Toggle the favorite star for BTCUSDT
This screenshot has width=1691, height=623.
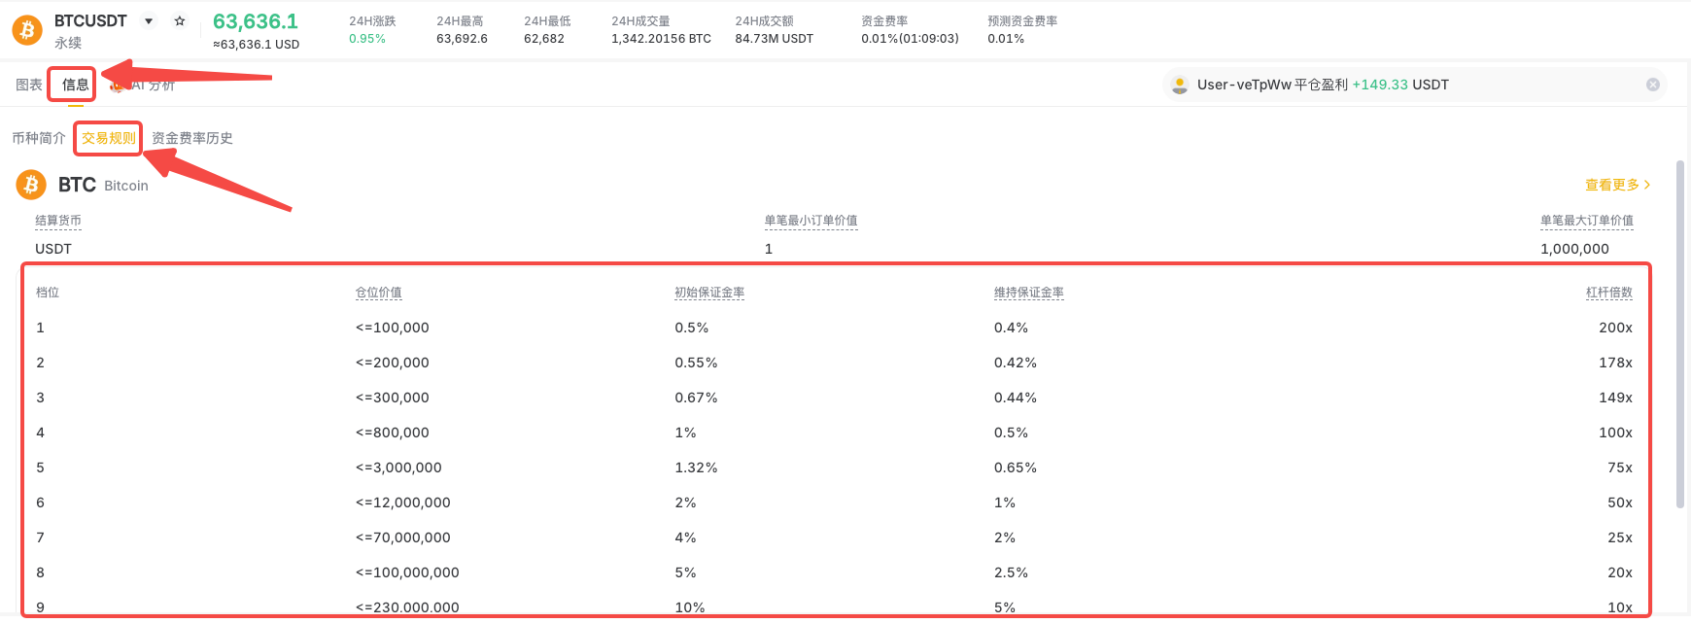click(x=180, y=20)
